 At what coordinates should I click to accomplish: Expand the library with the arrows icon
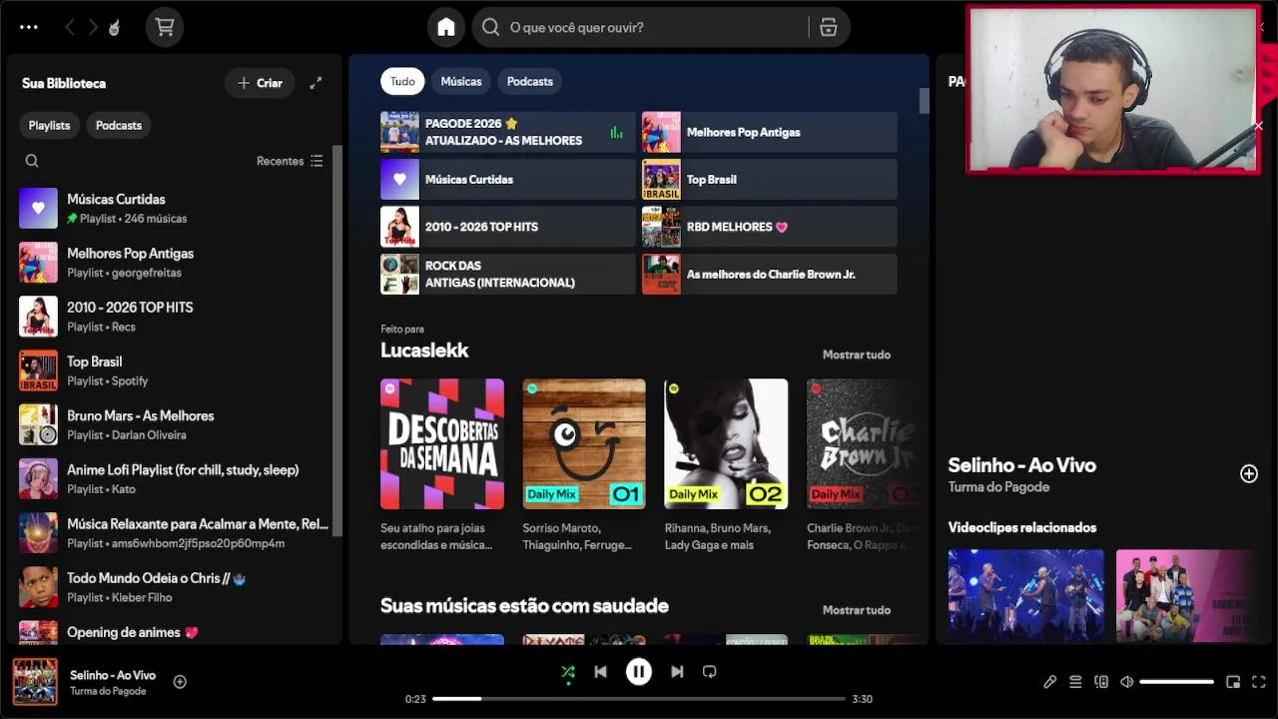(316, 83)
